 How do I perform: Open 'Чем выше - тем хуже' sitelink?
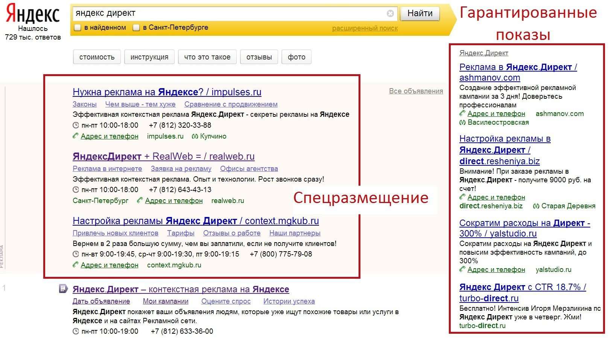(x=140, y=104)
